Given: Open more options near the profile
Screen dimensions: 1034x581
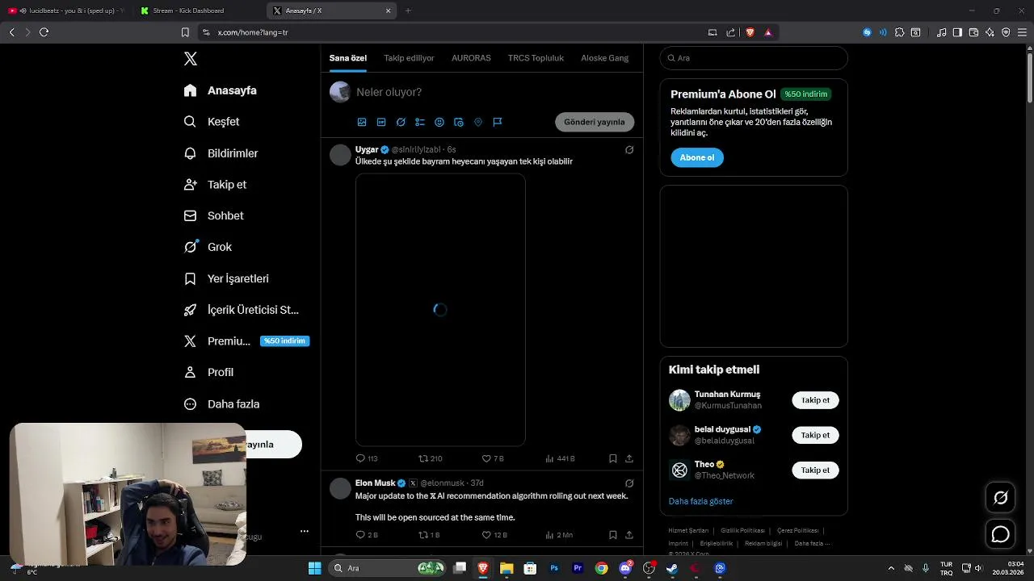Looking at the screenshot, I should [x=305, y=531].
